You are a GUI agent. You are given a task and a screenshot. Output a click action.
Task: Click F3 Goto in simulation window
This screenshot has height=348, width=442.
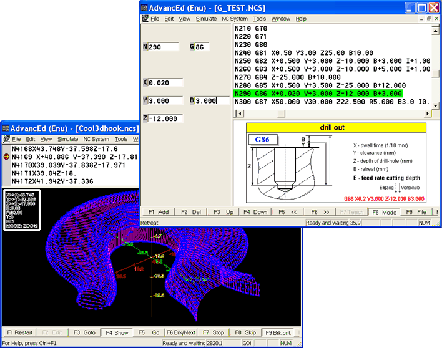tap(84, 332)
